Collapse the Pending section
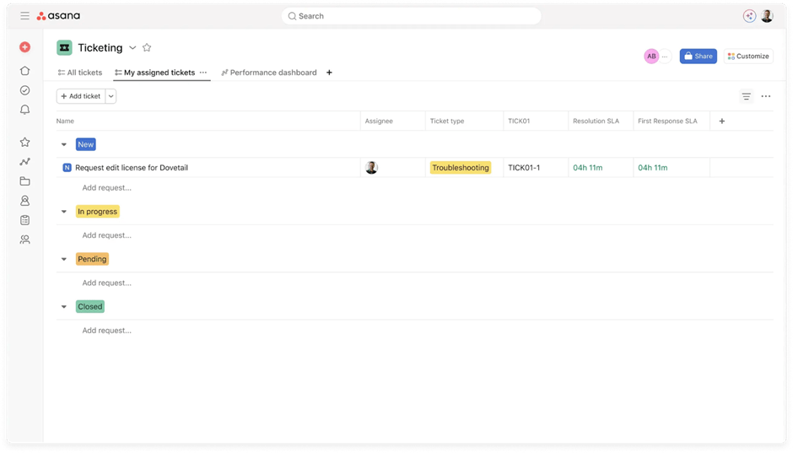Viewport: 793px width, 453px height. coord(64,259)
